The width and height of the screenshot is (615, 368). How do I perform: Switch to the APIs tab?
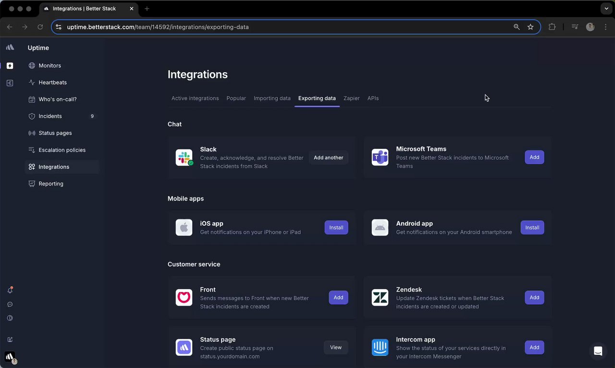tap(373, 98)
